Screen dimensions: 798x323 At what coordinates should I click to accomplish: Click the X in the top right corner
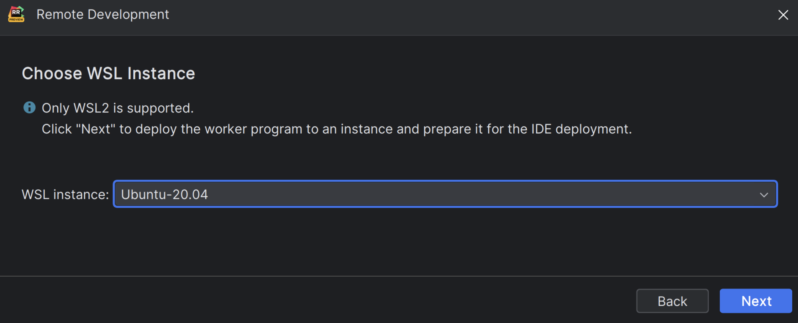783,15
